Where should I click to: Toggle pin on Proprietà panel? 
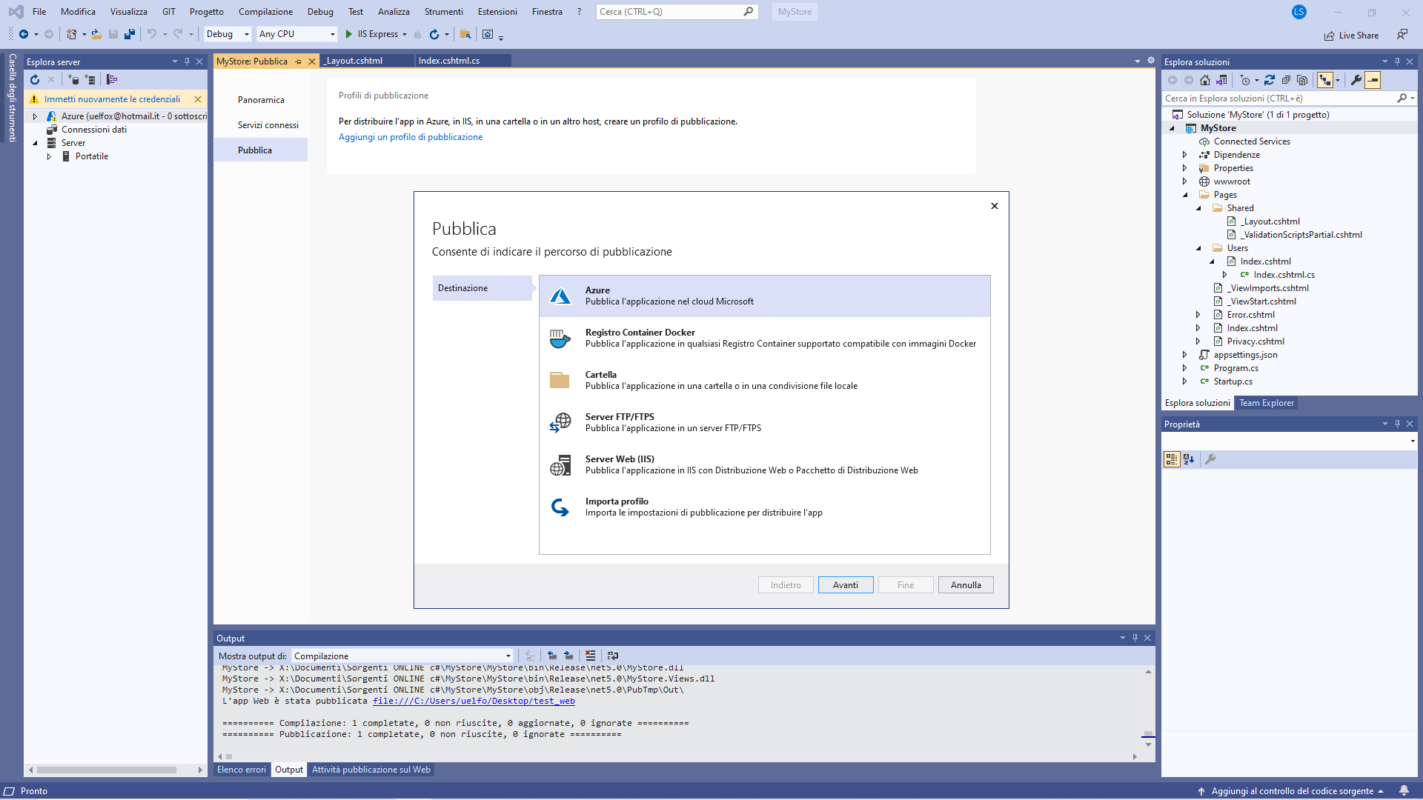pyautogui.click(x=1397, y=424)
